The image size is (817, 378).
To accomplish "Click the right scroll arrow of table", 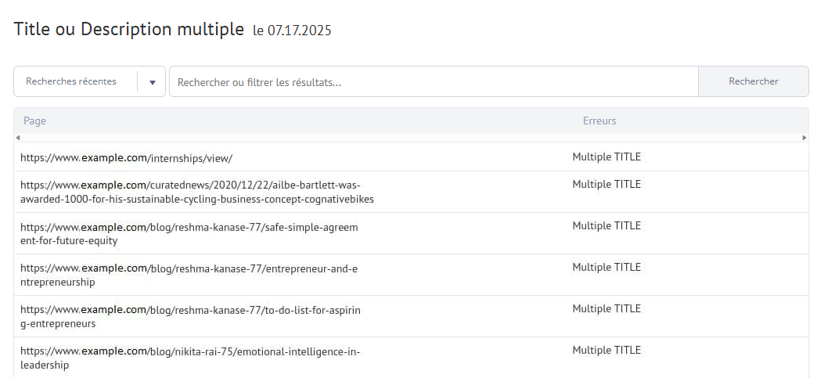I will [x=804, y=138].
